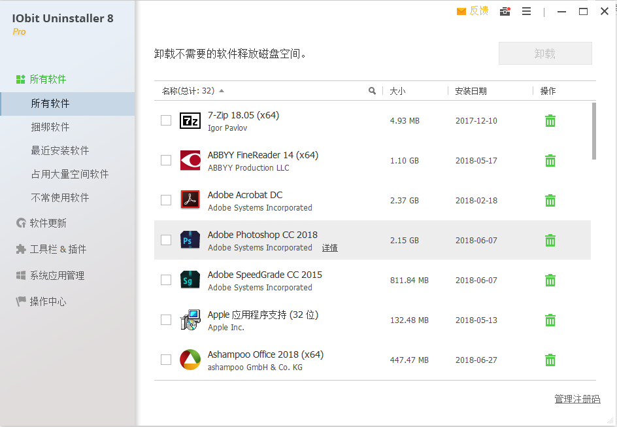Open the hamburger menu icon
Viewport: 617px width, 427px height.
(527, 11)
